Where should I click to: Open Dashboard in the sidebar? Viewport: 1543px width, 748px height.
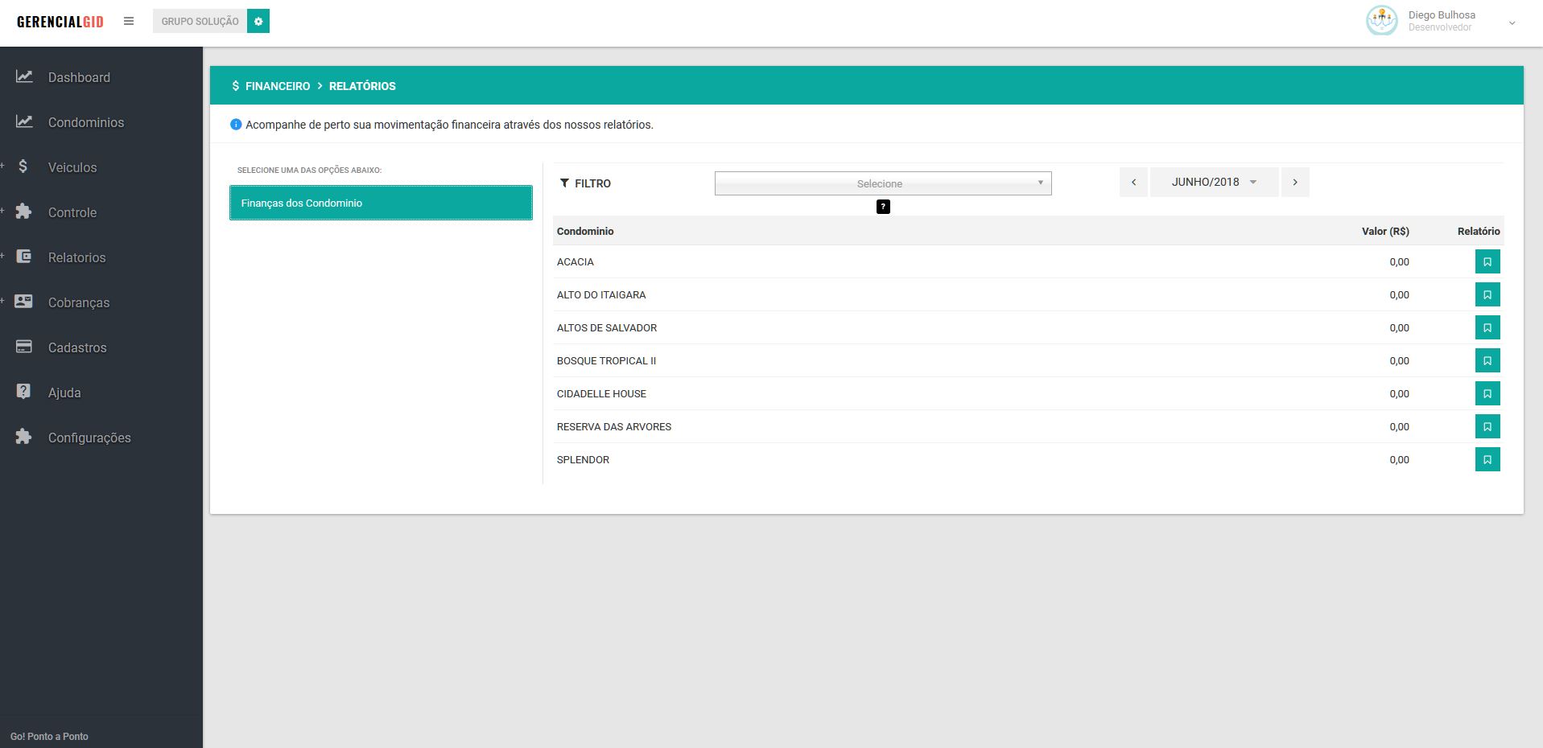click(79, 77)
